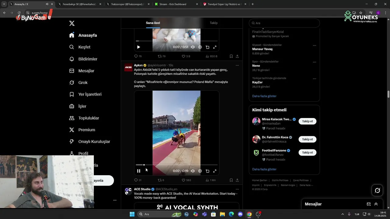
Task: Compose new message in Mesajlar drawer
Action: coord(369,204)
